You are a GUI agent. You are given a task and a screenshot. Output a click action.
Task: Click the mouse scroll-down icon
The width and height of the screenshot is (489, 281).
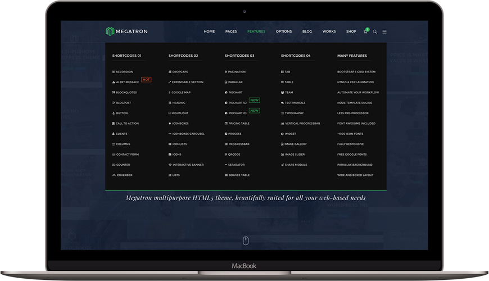(246, 241)
